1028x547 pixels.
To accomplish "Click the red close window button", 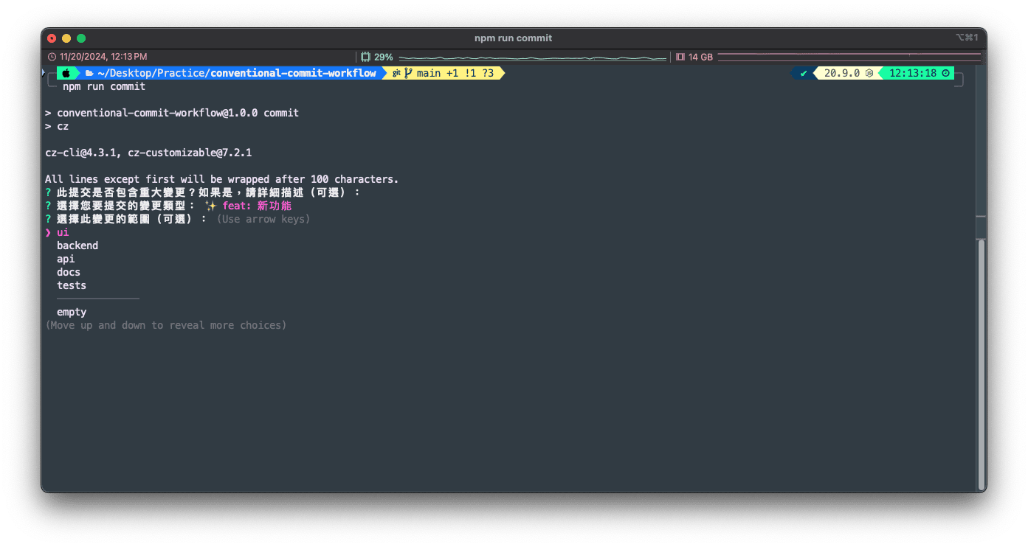I will [x=52, y=38].
